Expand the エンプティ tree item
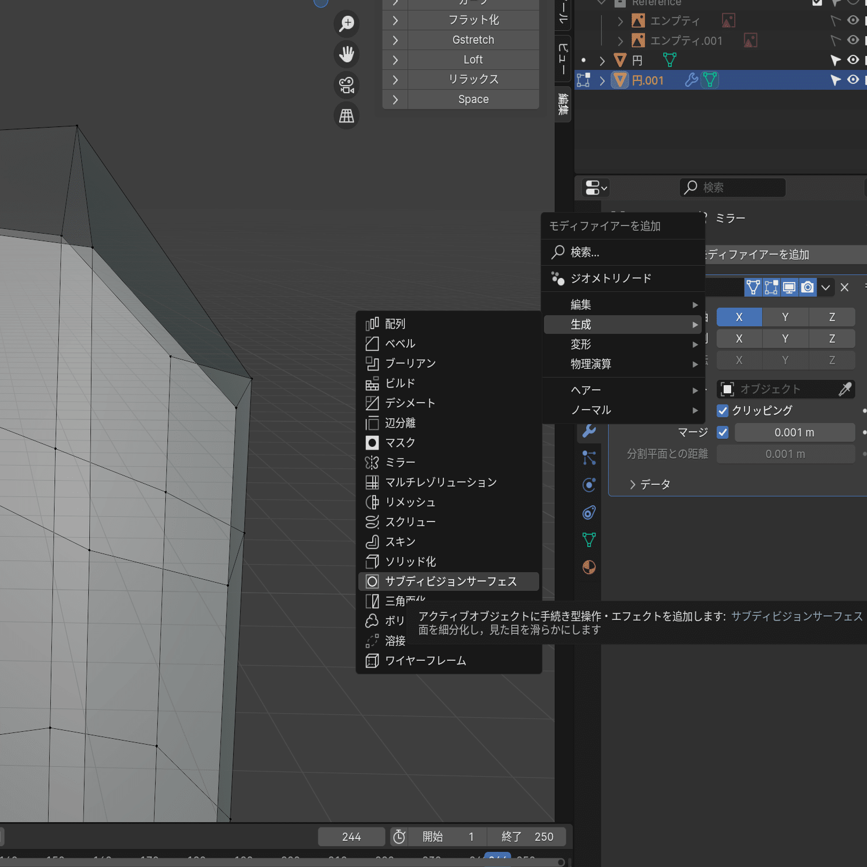This screenshot has width=867, height=867. point(620,21)
